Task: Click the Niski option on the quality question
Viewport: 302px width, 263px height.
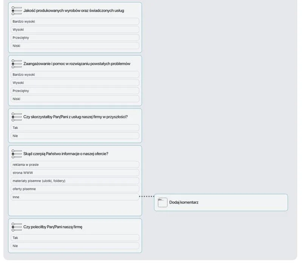Action: (x=74, y=46)
